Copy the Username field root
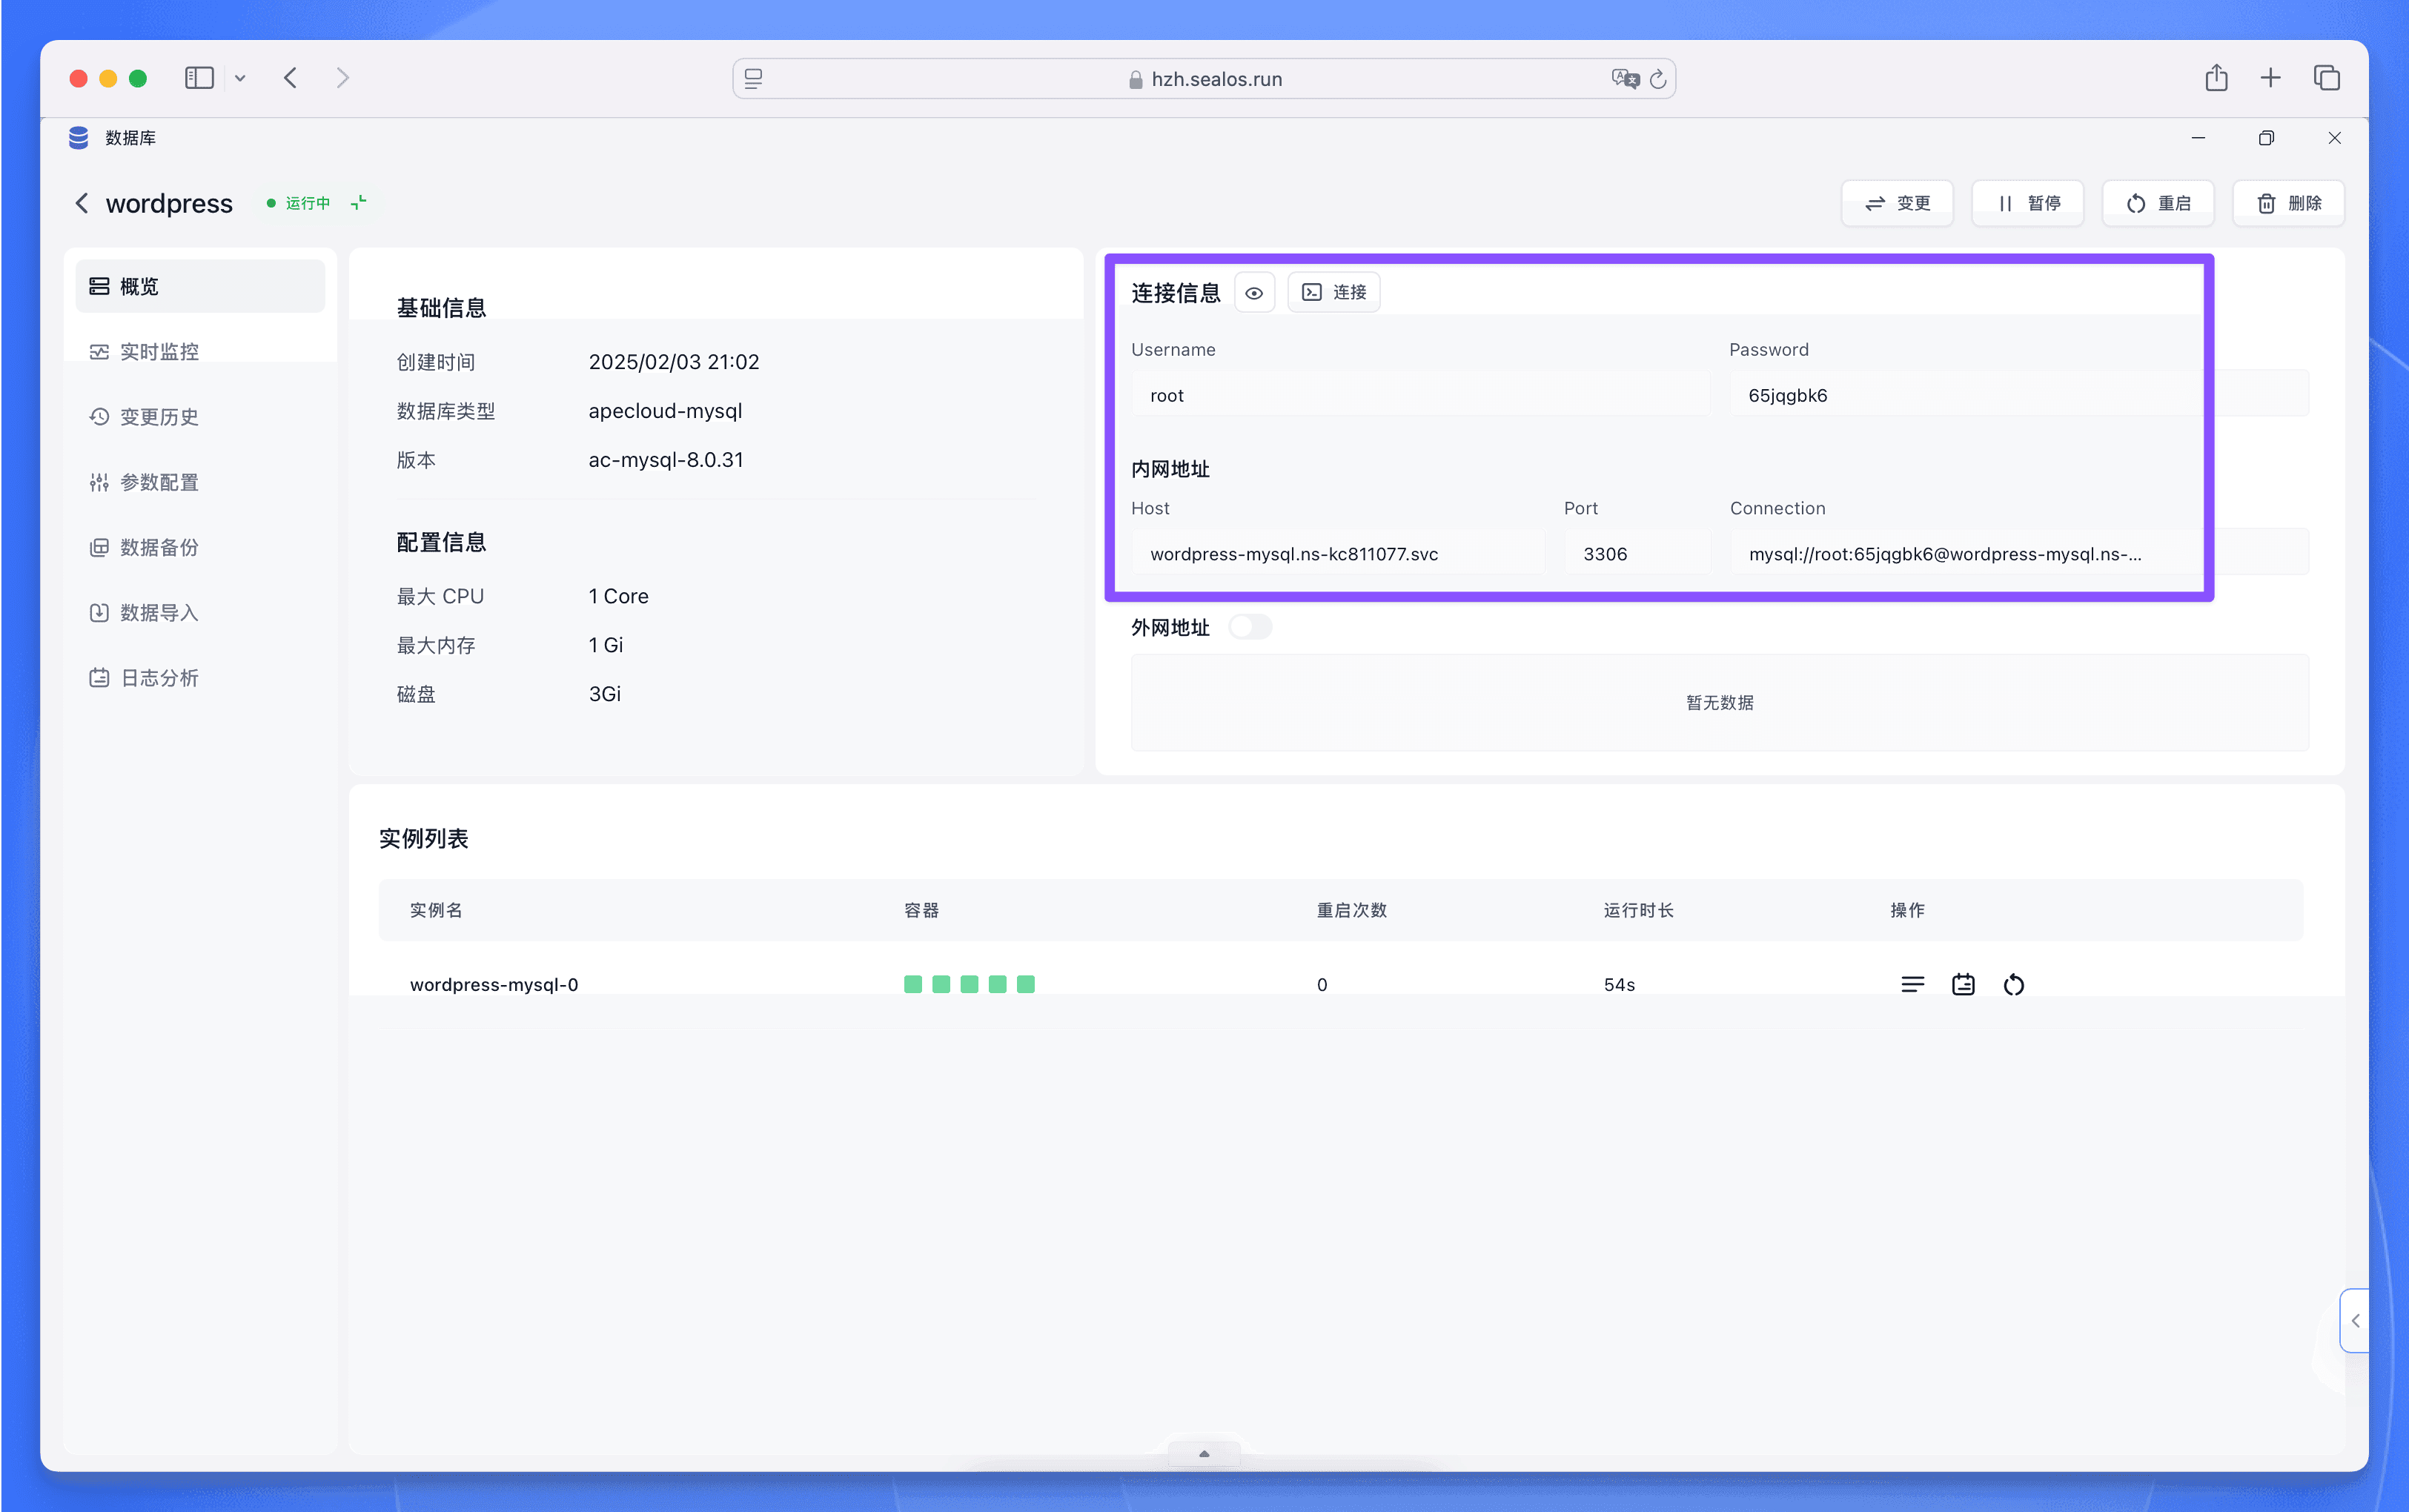This screenshot has height=1512, width=2409. point(1420,395)
